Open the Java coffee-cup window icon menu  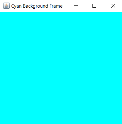coord(6,6)
